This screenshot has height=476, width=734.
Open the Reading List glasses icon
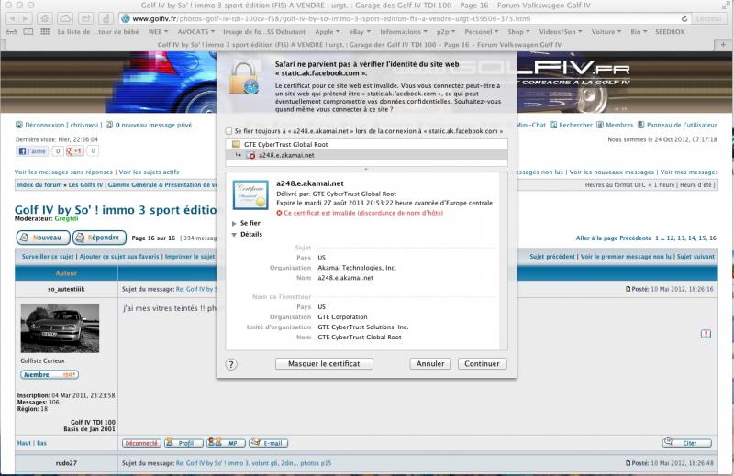point(12,32)
